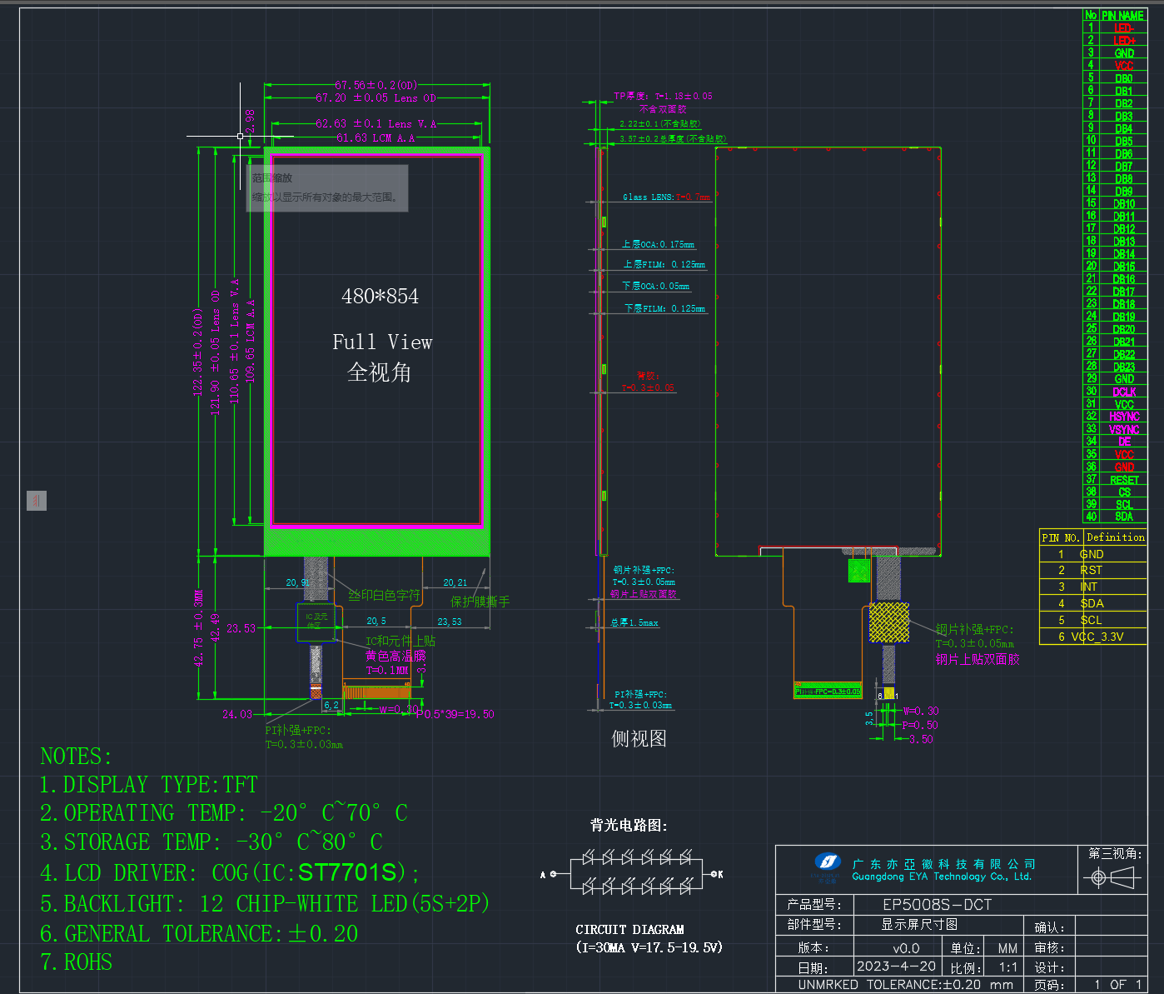Click the "2.OPERATING TEMP" note line
This screenshot has width=1164, height=994.
pyautogui.click(x=224, y=813)
